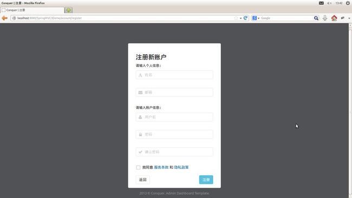Open the mail indicator in system tray
Viewport: 352px width, 198px height.
(x=321, y=3)
